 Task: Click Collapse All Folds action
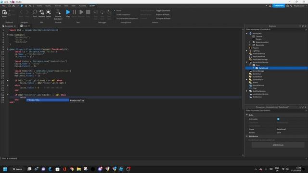163,19
